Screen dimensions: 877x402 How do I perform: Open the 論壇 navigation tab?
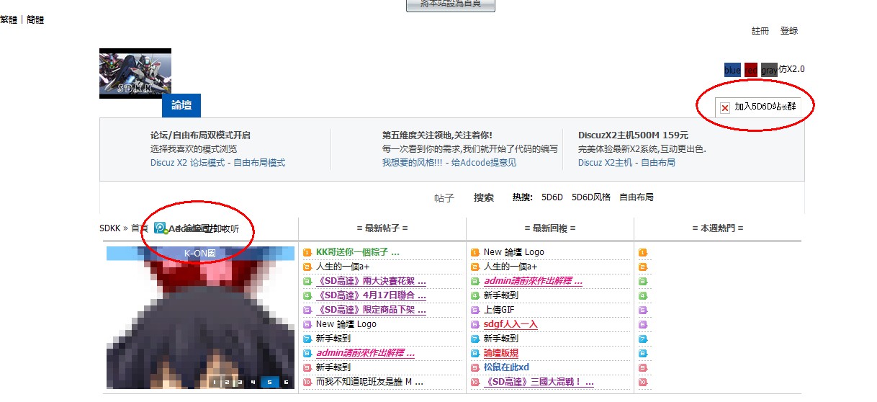click(181, 105)
